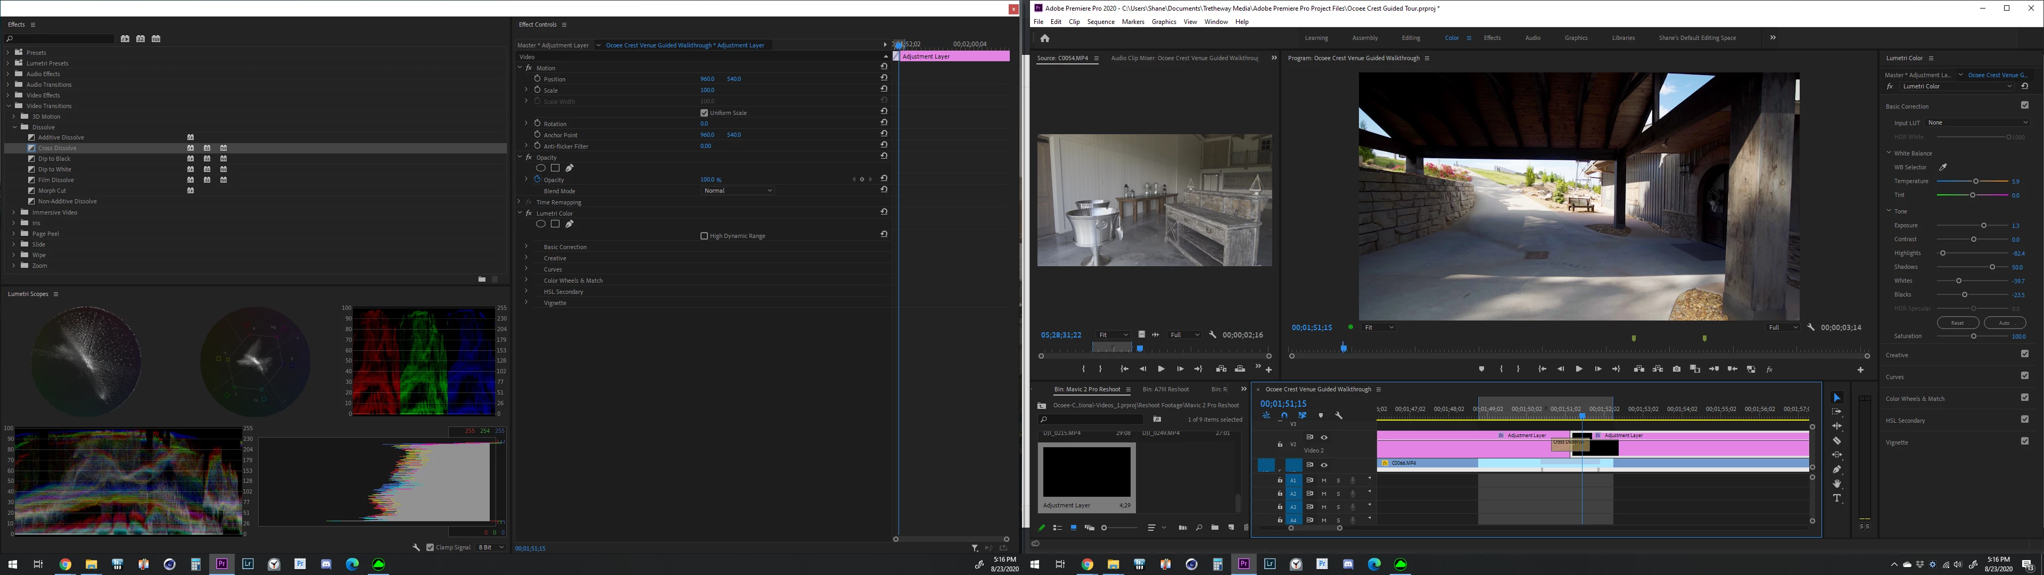Uncheck the Uniform Scale checkbox
Image resolution: width=2044 pixels, height=575 pixels.
point(704,113)
